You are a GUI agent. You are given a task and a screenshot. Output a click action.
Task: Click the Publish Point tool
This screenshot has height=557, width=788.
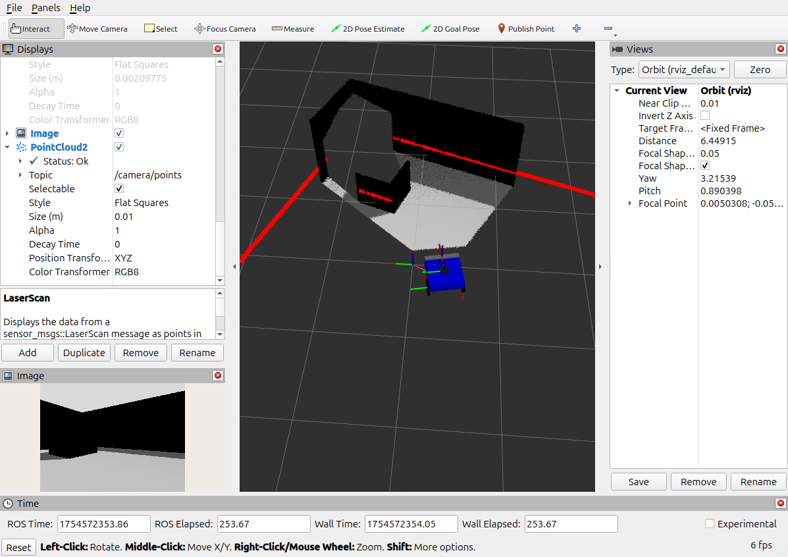tap(525, 29)
